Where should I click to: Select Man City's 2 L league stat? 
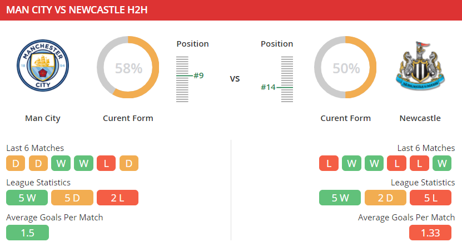point(117,198)
